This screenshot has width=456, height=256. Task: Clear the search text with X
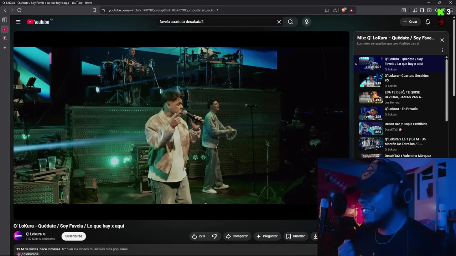(x=279, y=22)
